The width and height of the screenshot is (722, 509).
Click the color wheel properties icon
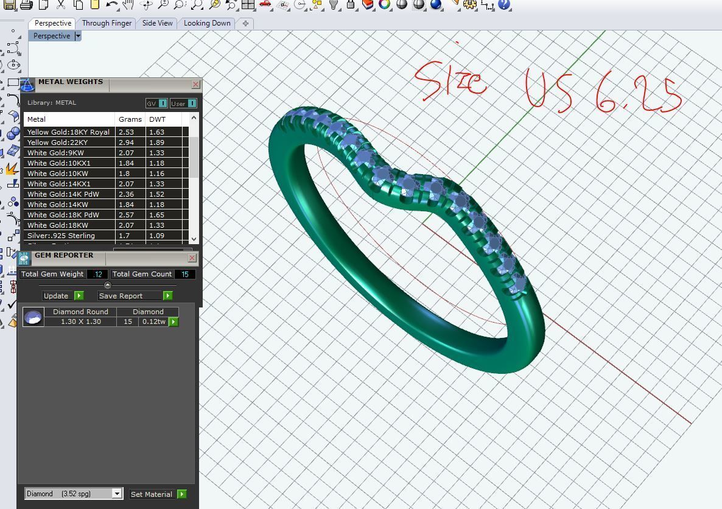385,5
